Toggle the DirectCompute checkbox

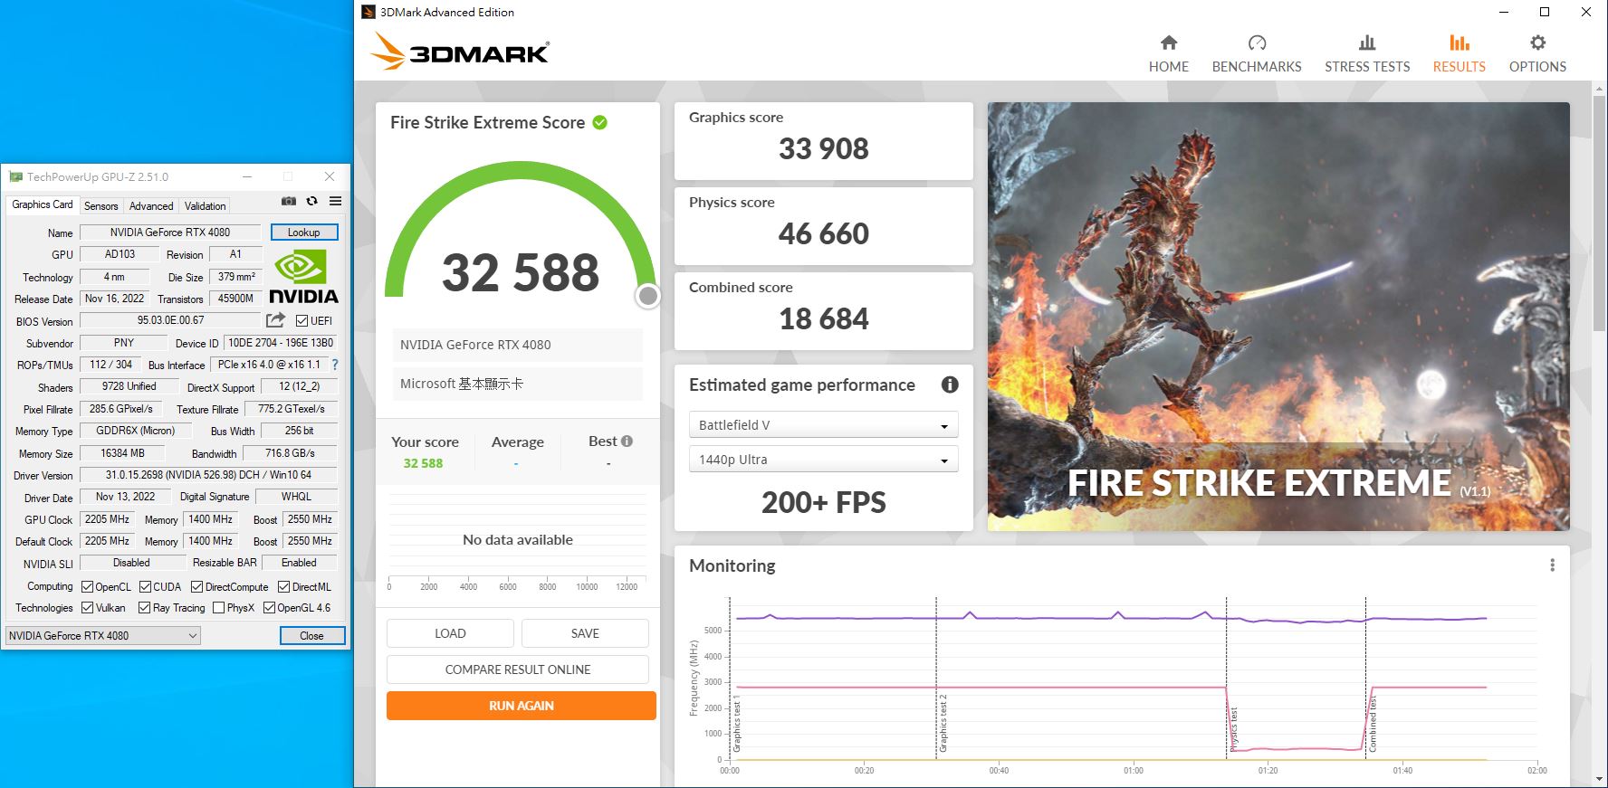tap(196, 587)
